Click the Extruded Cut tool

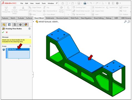[98, 7]
